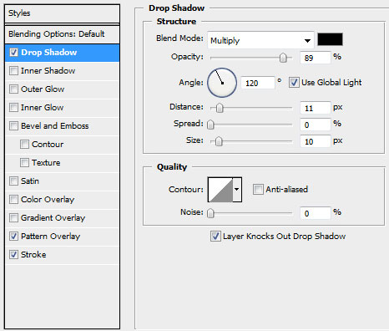Open the black shadow color swatch
This screenshot has width=389, height=331.
330,39
